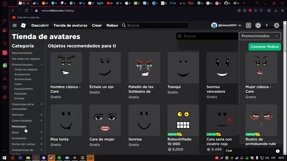The width and height of the screenshot is (287, 161).
Task: Open the user avatar profile picture
Action: click(x=214, y=25)
